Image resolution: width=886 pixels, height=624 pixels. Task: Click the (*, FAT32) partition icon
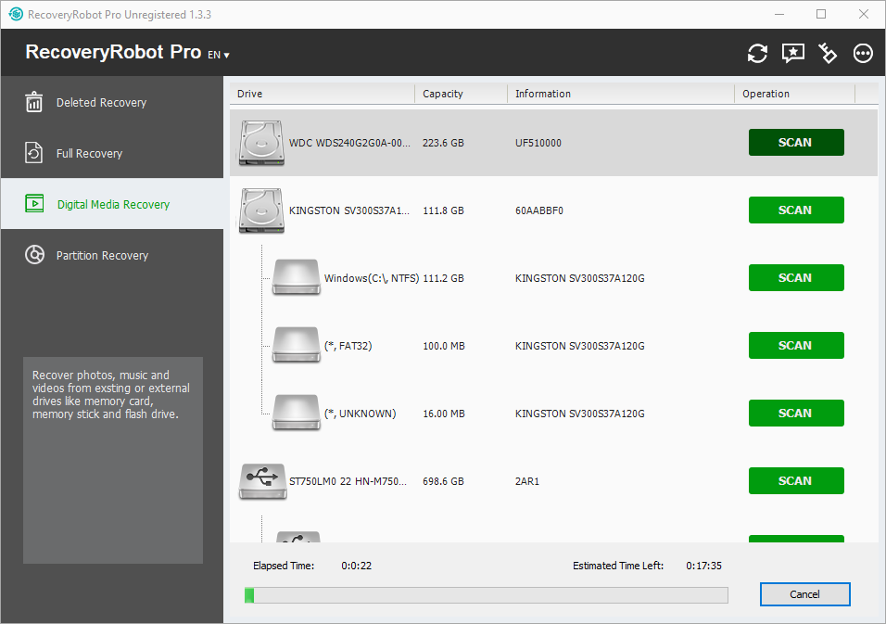pos(296,345)
